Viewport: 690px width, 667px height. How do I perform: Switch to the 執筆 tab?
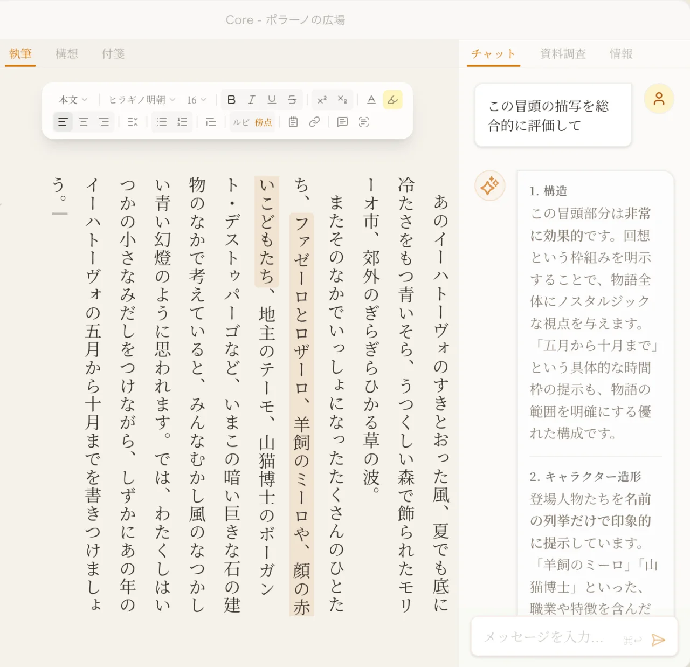[x=20, y=53]
